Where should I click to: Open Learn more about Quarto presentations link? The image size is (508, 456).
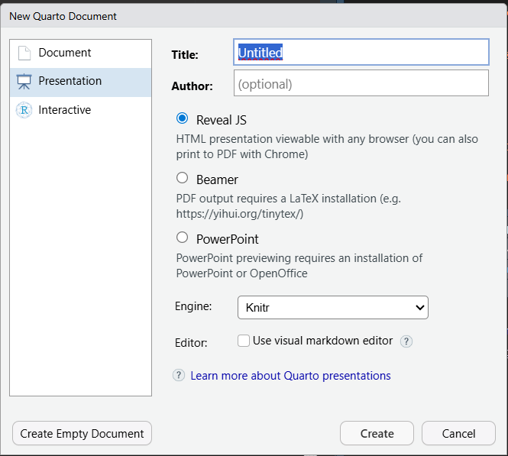click(290, 376)
